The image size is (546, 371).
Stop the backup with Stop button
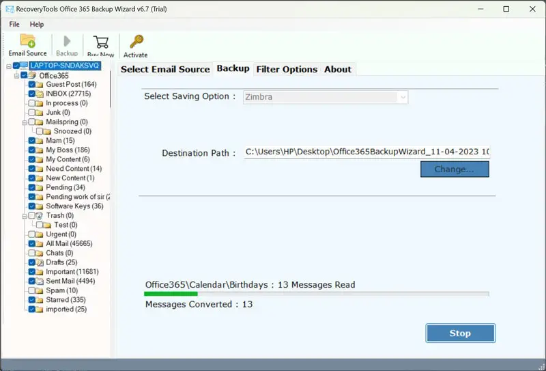pos(460,333)
